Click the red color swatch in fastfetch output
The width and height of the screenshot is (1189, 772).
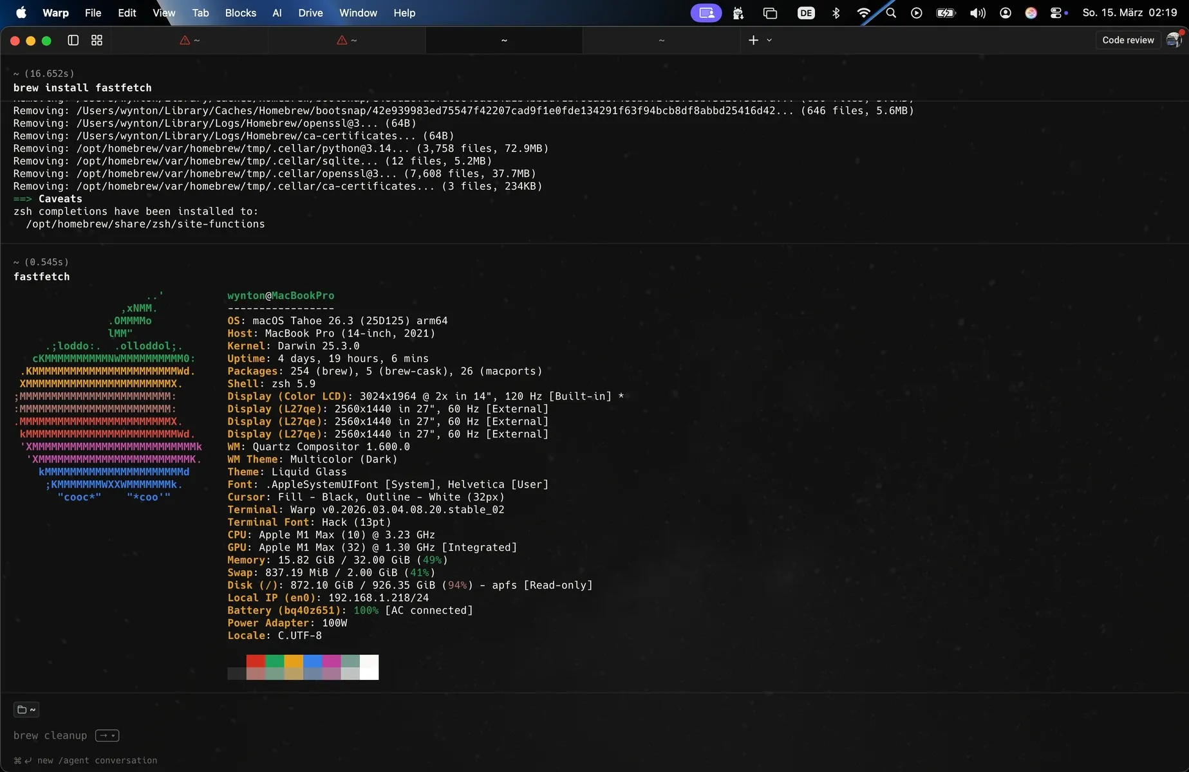[x=256, y=661]
